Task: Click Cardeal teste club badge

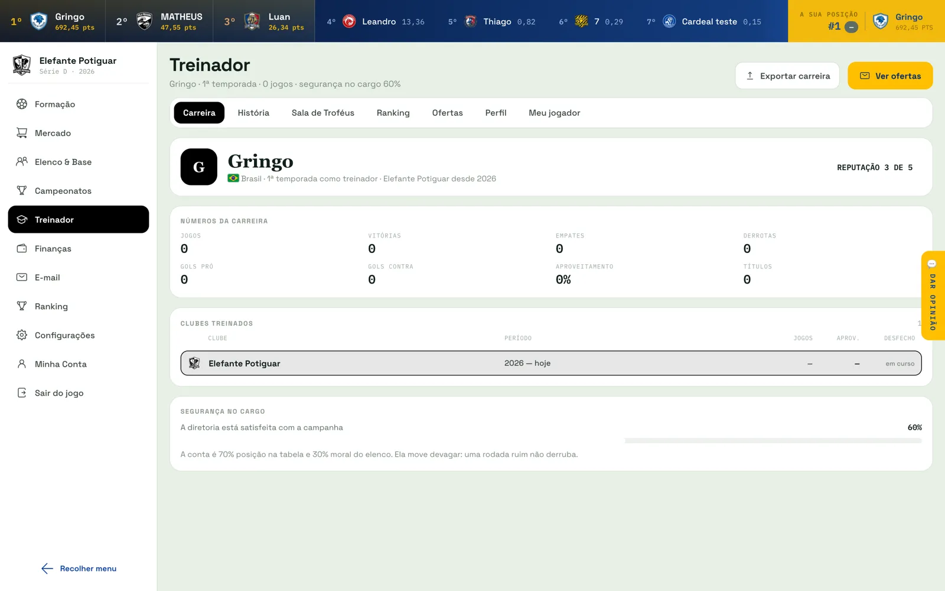Action: [x=669, y=22]
